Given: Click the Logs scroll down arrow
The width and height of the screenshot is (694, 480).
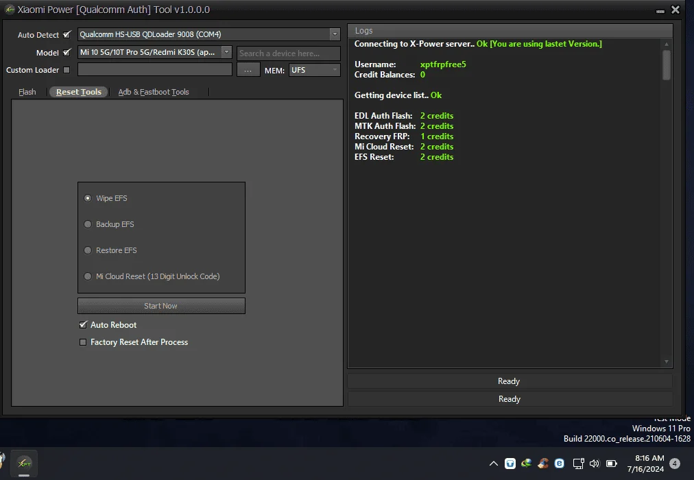Looking at the screenshot, I should click(x=666, y=362).
